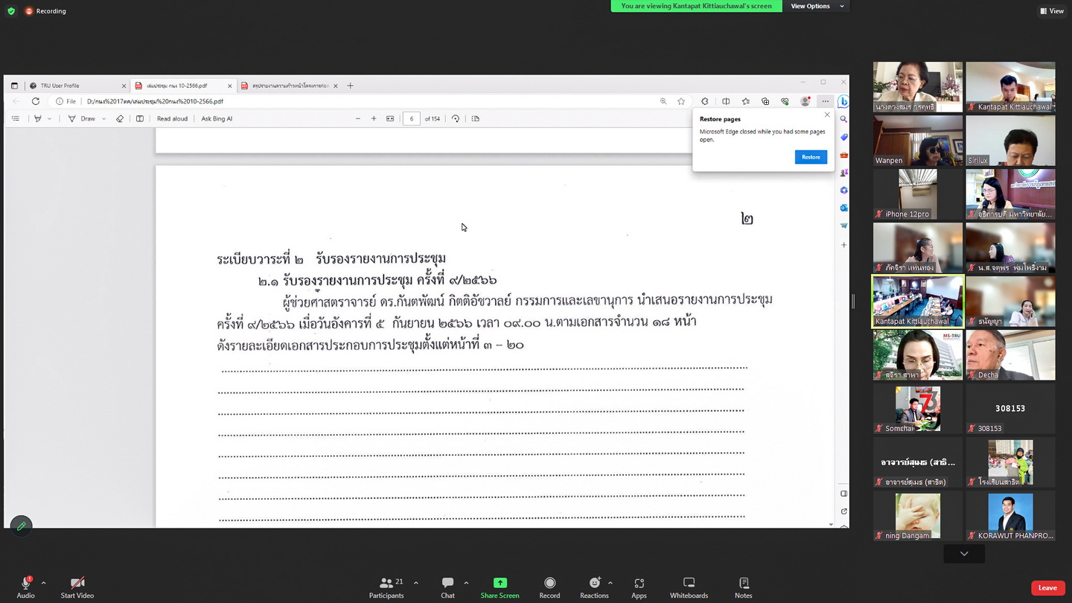Zoom out the PDF with minus
Image resolution: width=1072 pixels, height=603 pixels.
pyautogui.click(x=358, y=118)
